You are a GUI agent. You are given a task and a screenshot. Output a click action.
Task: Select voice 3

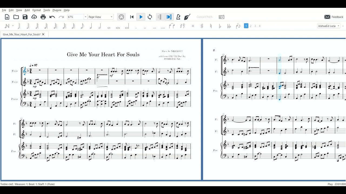[x=255, y=26]
